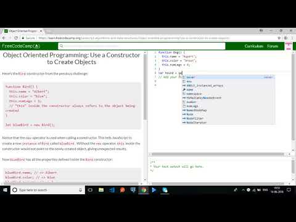Open the blue play-arrow app in taskbar

point(154,190)
